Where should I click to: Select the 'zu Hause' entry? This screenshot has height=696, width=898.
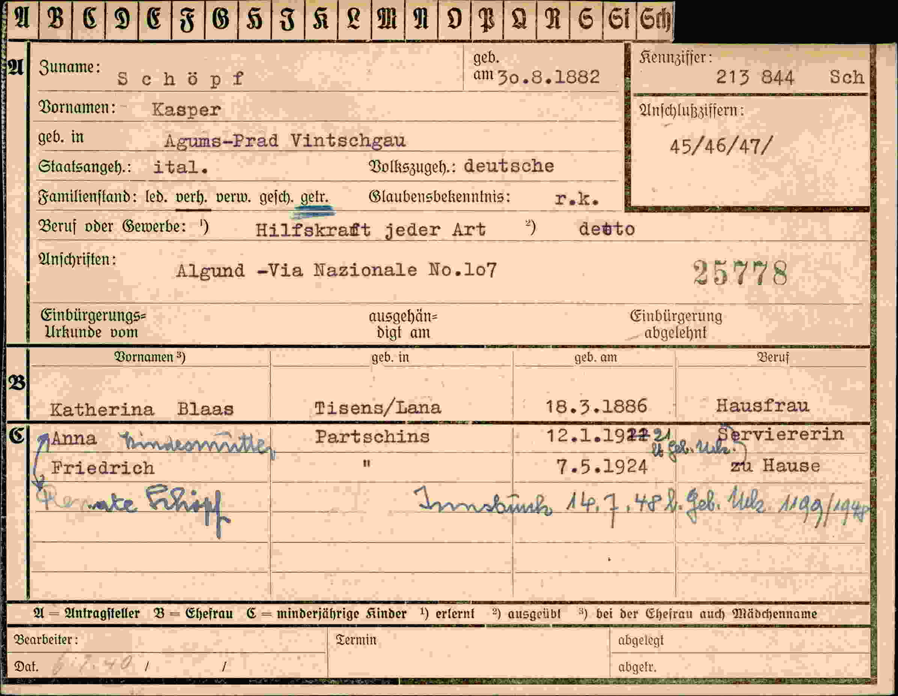click(775, 466)
